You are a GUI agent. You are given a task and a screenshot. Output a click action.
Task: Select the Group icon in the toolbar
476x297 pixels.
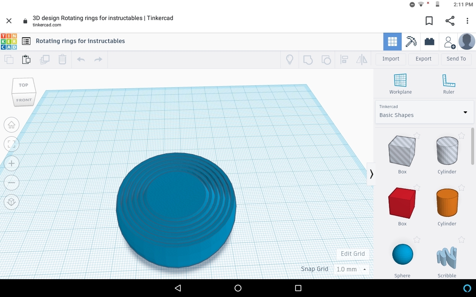coord(308,59)
